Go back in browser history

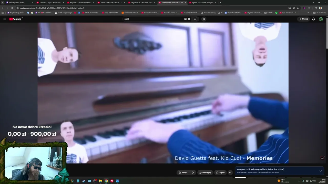(3, 8)
